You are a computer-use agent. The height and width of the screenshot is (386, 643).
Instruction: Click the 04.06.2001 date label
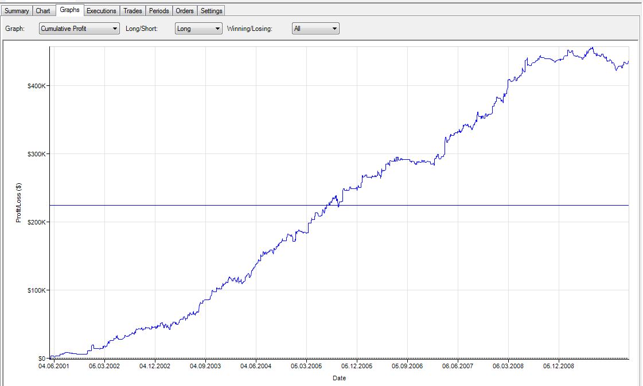pyautogui.click(x=53, y=365)
